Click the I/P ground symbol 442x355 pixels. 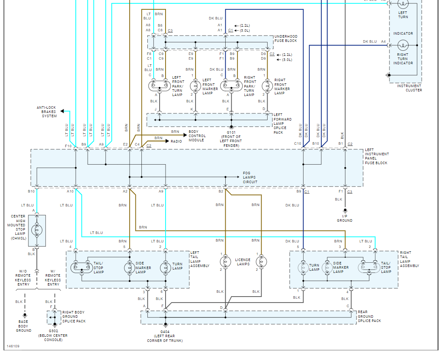click(x=345, y=210)
